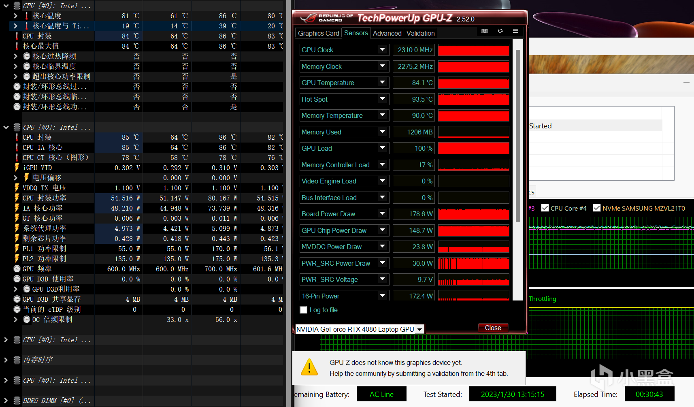Switch to the Graphics Card tab

click(x=319, y=33)
